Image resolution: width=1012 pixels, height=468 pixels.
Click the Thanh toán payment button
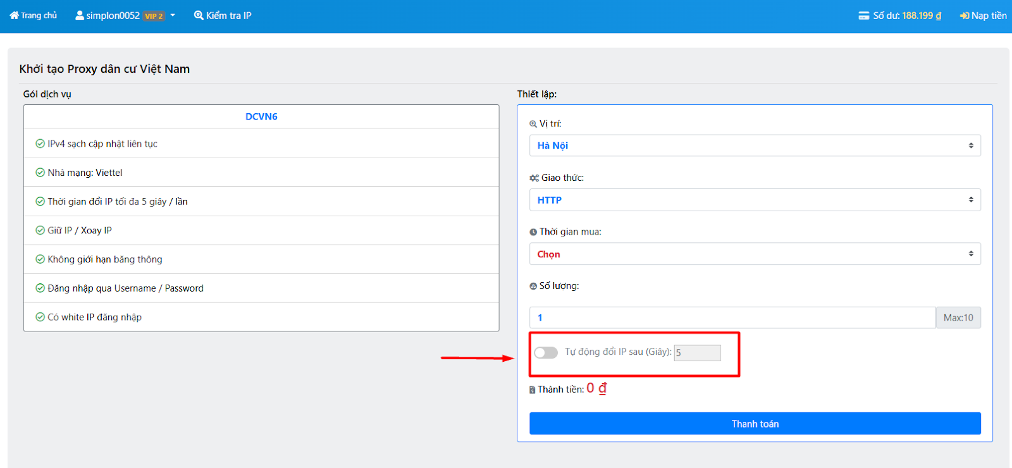point(755,424)
